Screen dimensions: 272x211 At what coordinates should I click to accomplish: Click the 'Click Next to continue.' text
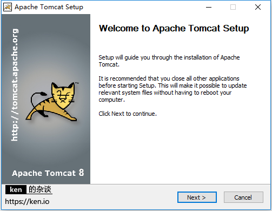point(128,114)
